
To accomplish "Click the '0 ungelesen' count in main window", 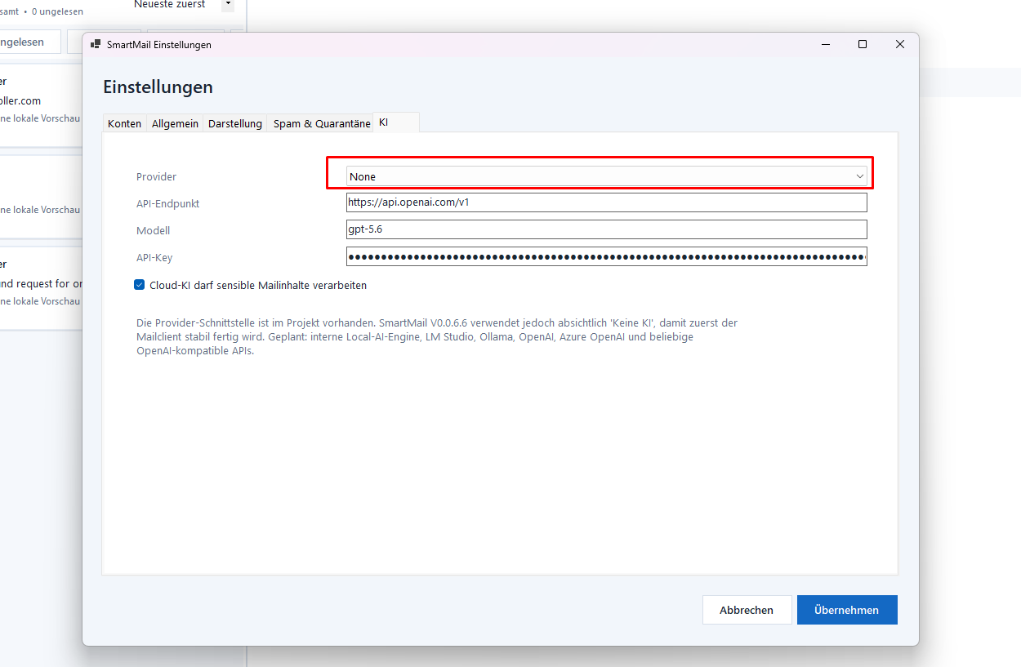I will click(x=57, y=12).
